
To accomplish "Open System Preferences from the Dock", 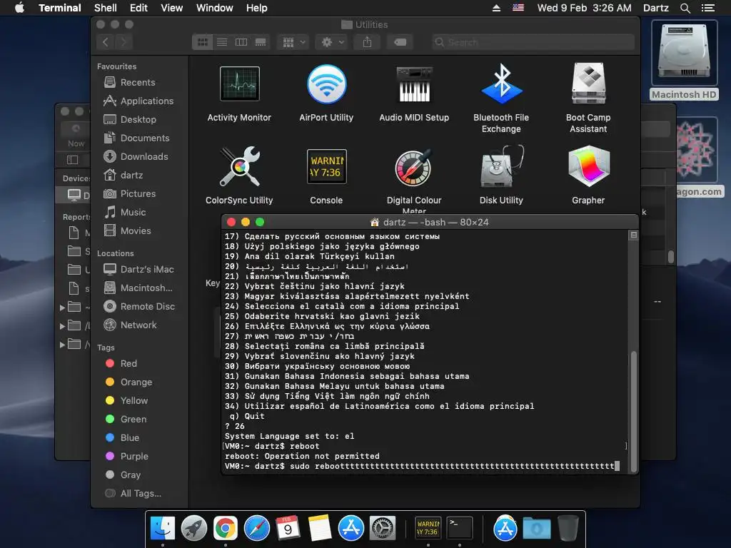I will point(383,528).
